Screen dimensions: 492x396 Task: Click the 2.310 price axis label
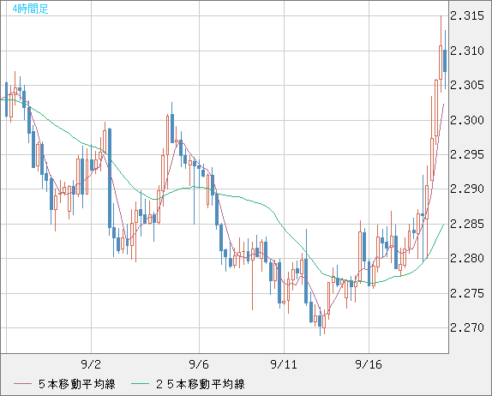click(x=467, y=51)
